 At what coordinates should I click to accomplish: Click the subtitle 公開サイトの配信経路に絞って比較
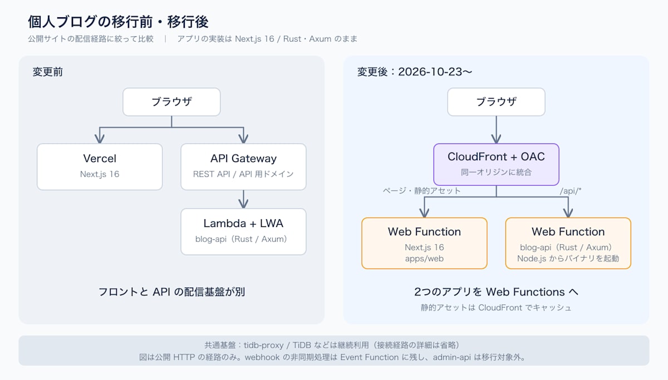pos(91,39)
